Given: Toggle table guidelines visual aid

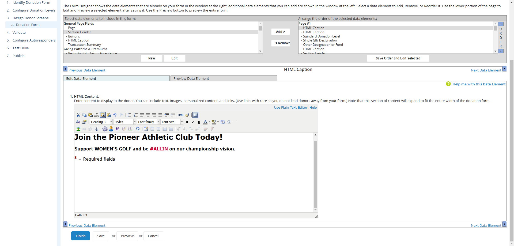Looking at the screenshot, I should click(x=195, y=115).
